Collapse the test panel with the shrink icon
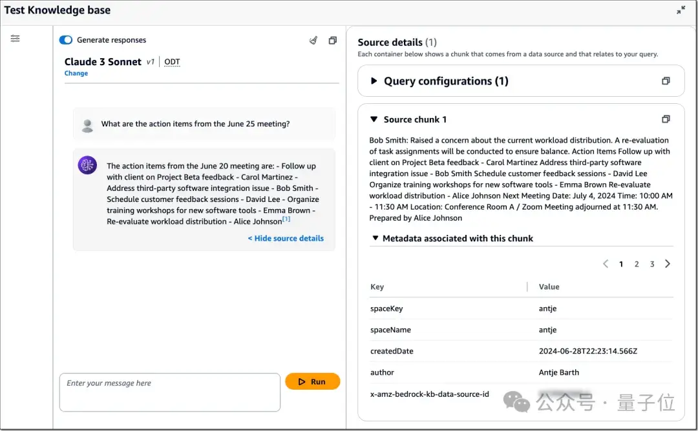 pos(681,10)
